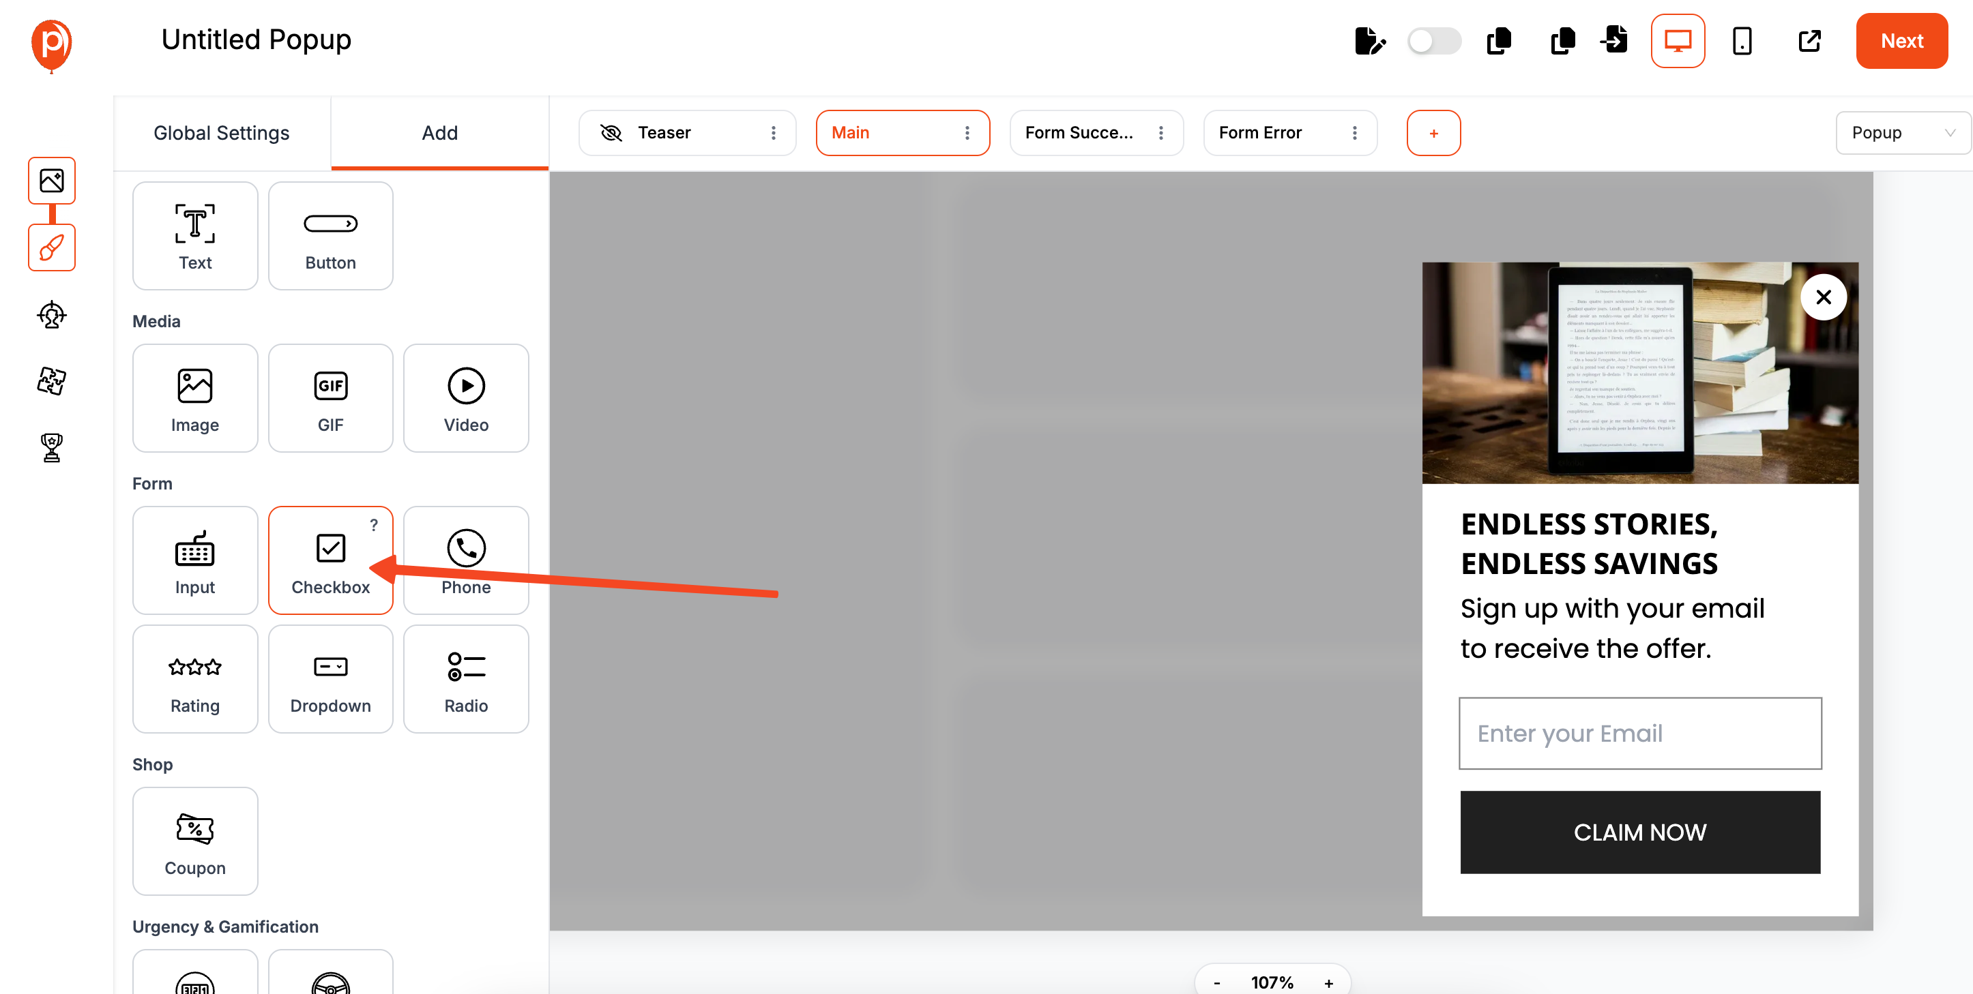Close the popup preview with X
The image size is (1973, 994).
[x=1823, y=297]
